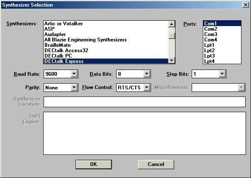Dismiss dialog with the Cancel button
Image resolution: width=251 pixels, height=178 pixels.
pos(156,164)
